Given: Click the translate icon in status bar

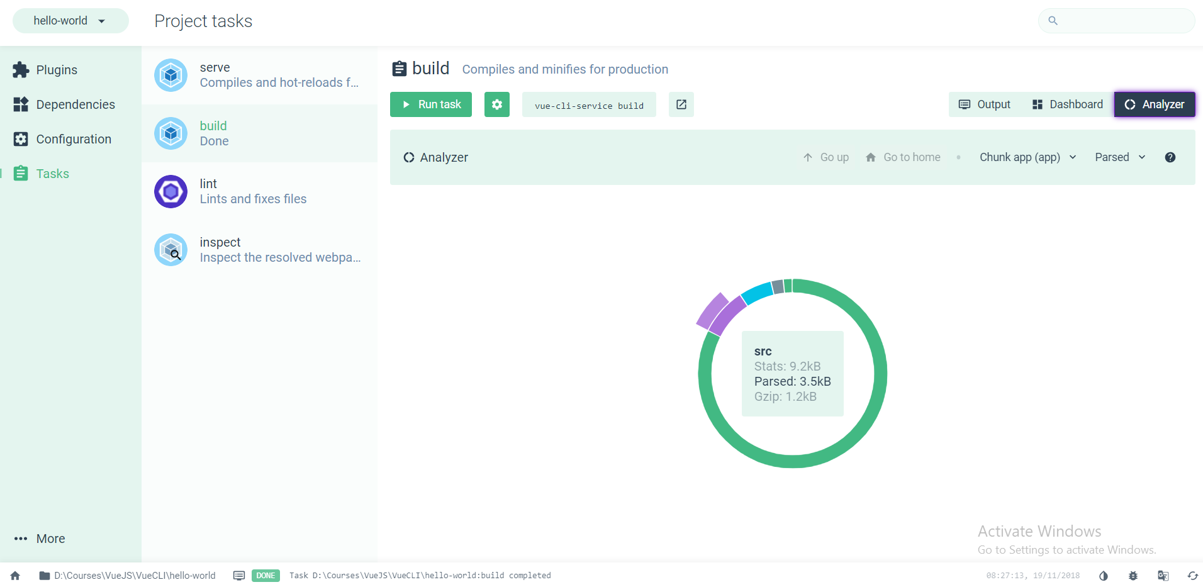Looking at the screenshot, I should tap(1163, 576).
